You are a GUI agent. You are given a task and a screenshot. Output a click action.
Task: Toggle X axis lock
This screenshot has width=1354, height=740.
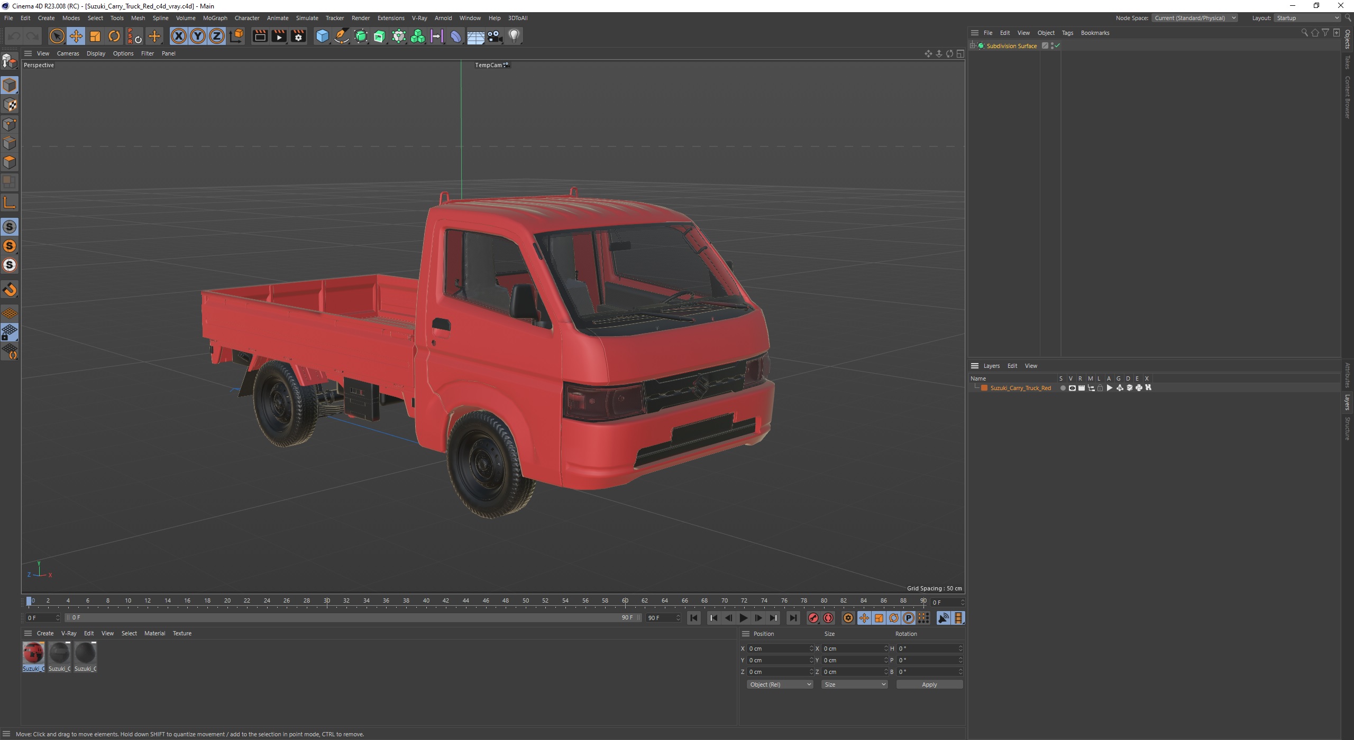(x=179, y=36)
